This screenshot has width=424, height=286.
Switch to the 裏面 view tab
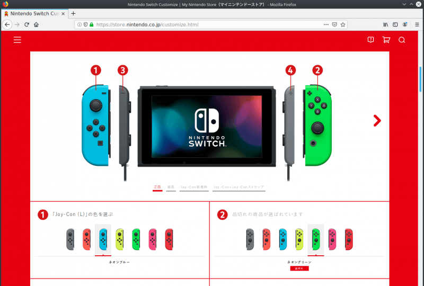tap(171, 187)
